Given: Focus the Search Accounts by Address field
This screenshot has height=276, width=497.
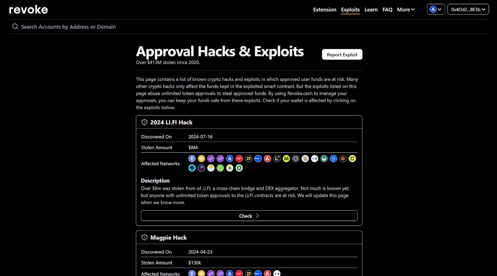Looking at the screenshot, I should tap(249, 27).
